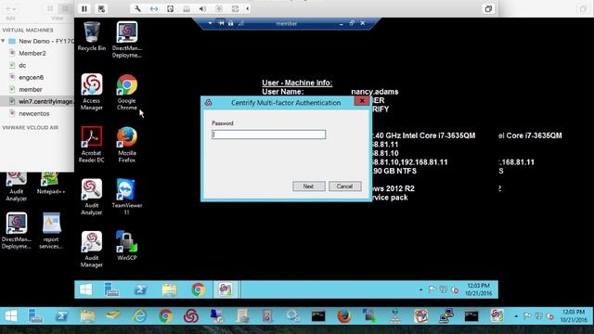The image size is (594, 334).
Task: Open File Explorer in remote session taskbar
Action: [169, 289]
